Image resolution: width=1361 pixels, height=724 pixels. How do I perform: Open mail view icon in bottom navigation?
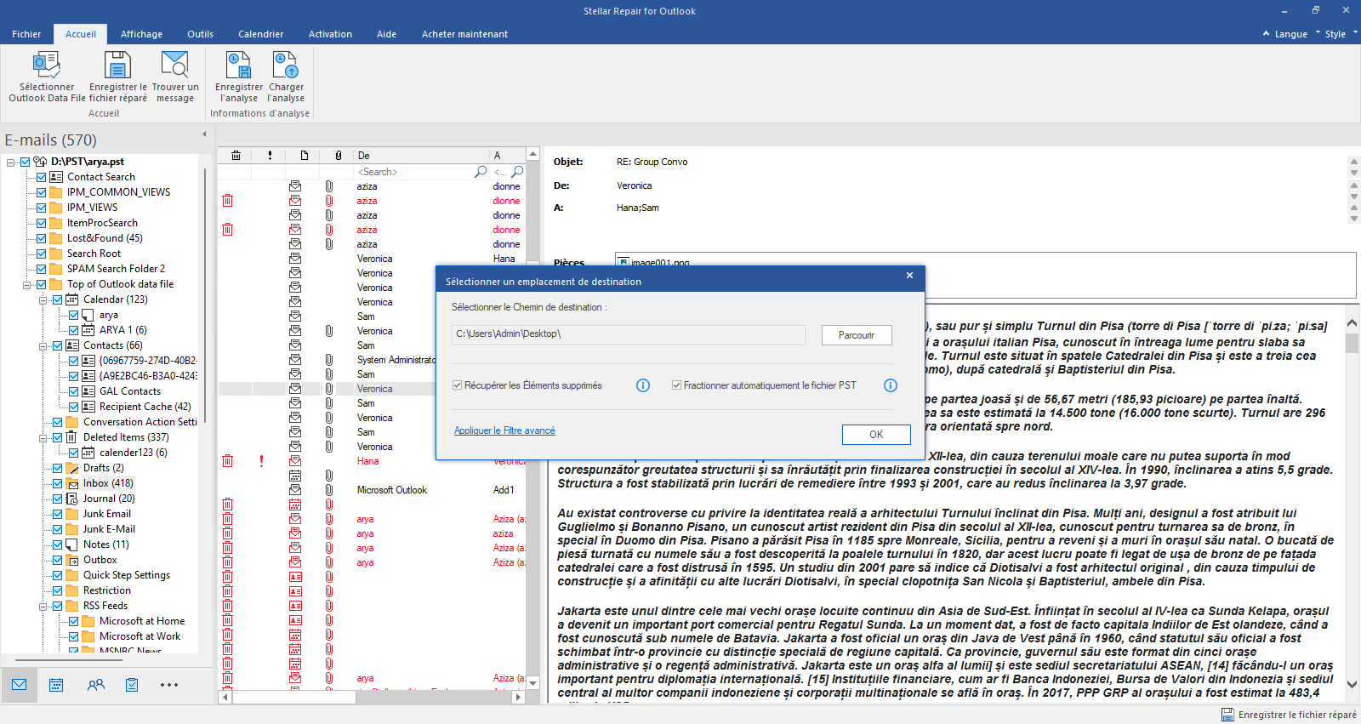(19, 685)
